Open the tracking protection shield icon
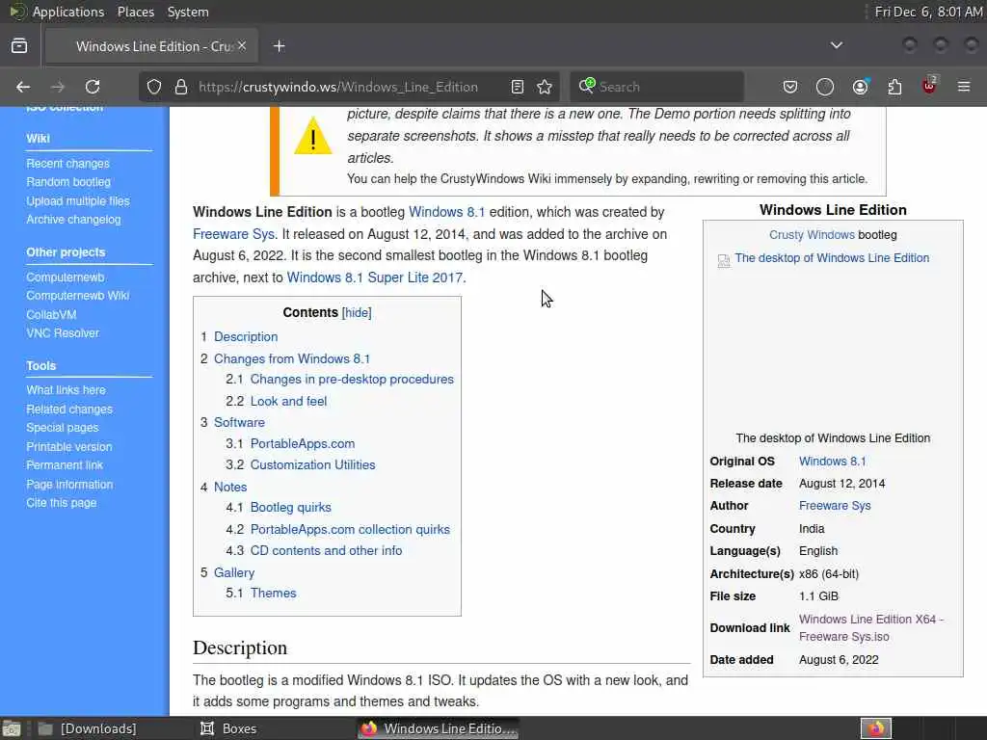The height and width of the screenshot is (740, 987). 154,87
